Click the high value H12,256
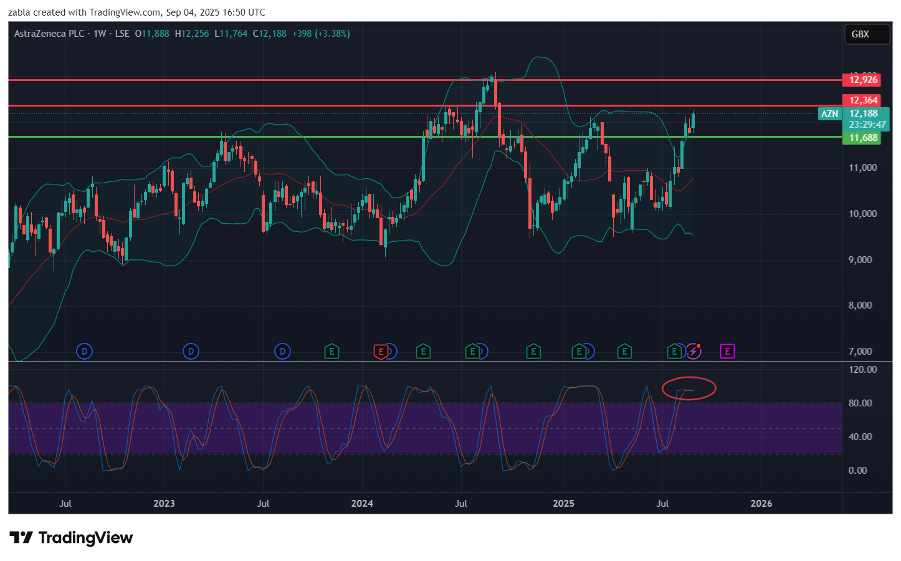This screenshot has width=901, height=561. coord(192,34)
